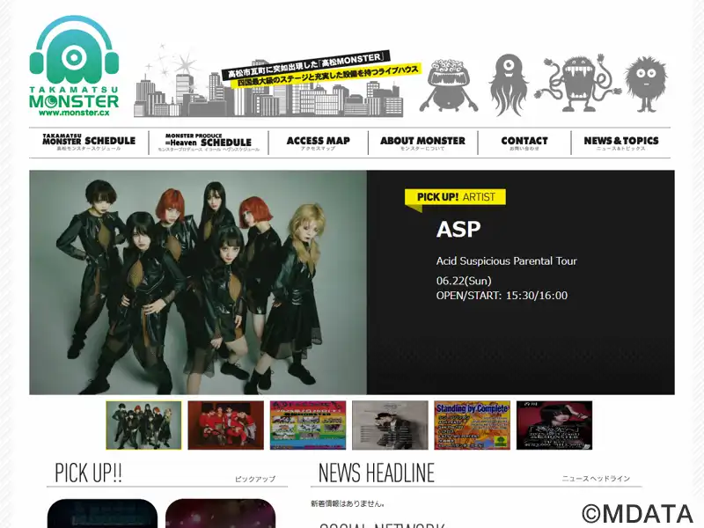This screenshot has height=528, width=704.
Task: Open the dark blue pick-up card
Action: 102,513
